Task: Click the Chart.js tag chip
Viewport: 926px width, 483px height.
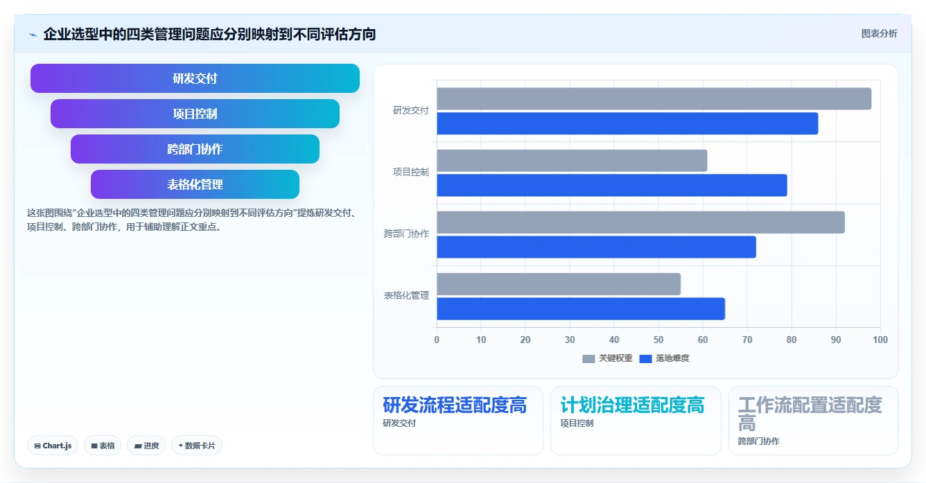Action: (53, 446)
